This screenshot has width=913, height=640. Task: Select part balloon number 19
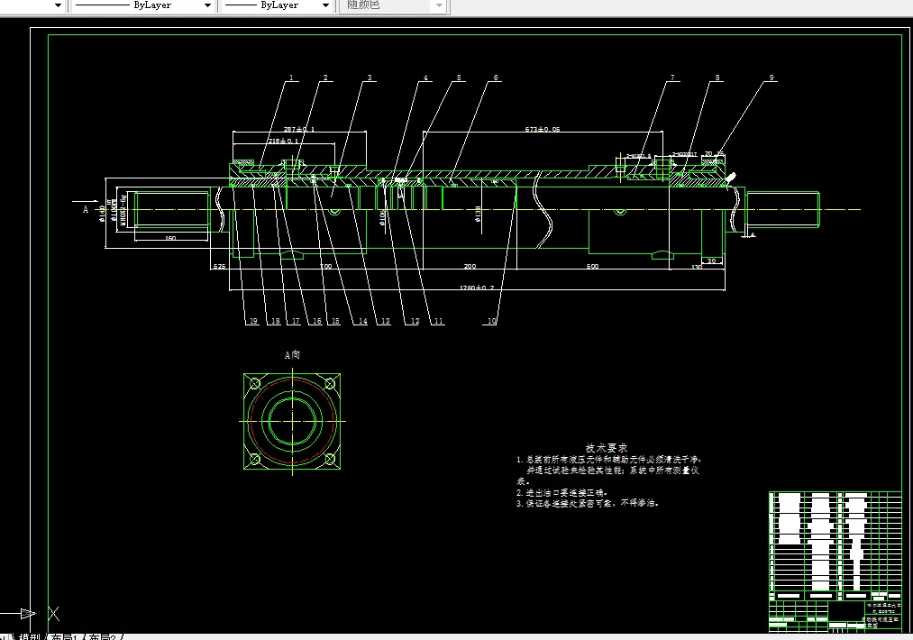pyautogui.click(x=252, y=321)
